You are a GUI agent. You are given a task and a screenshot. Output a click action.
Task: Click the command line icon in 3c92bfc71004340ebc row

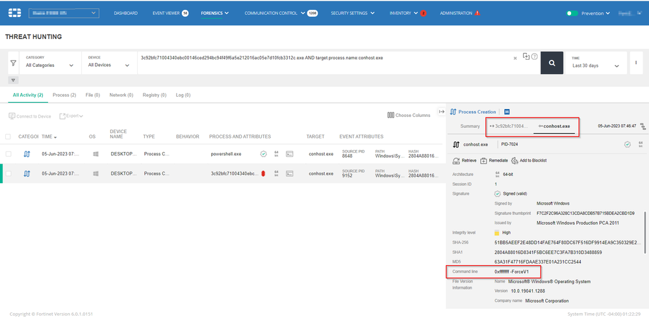click(x=290, y=174)
